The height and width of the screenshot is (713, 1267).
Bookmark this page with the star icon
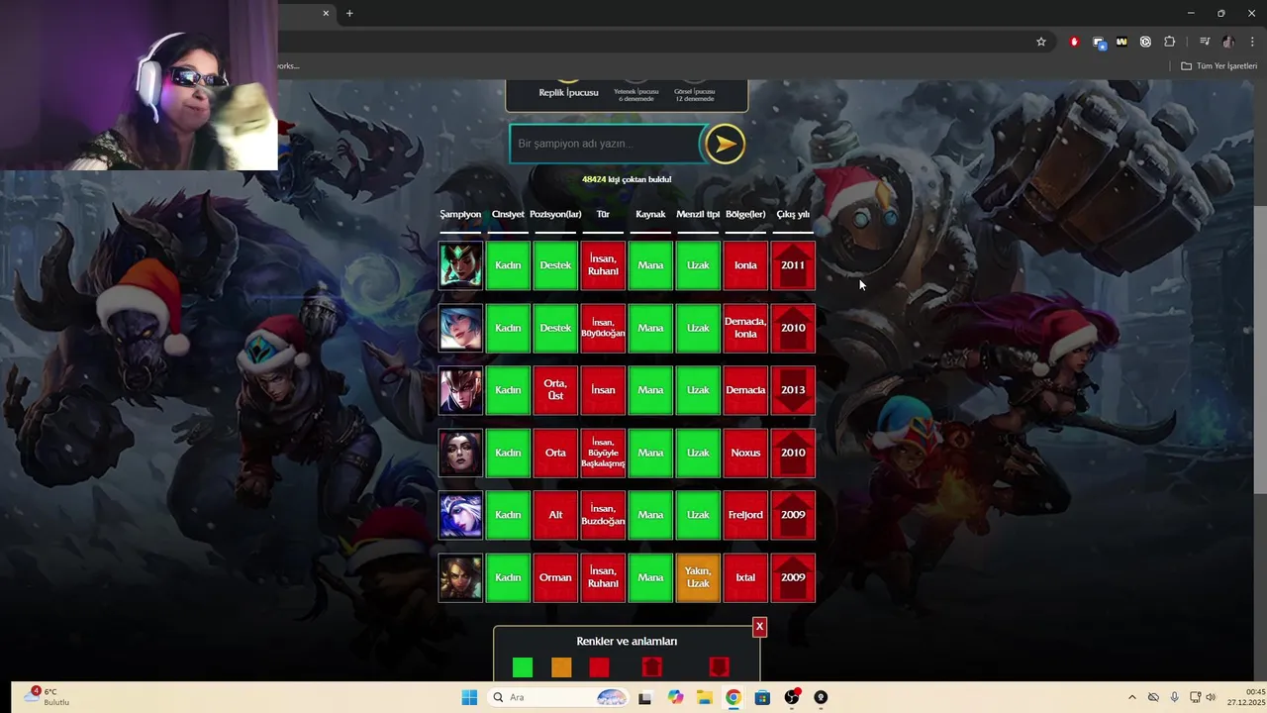tap(1041, 42)
